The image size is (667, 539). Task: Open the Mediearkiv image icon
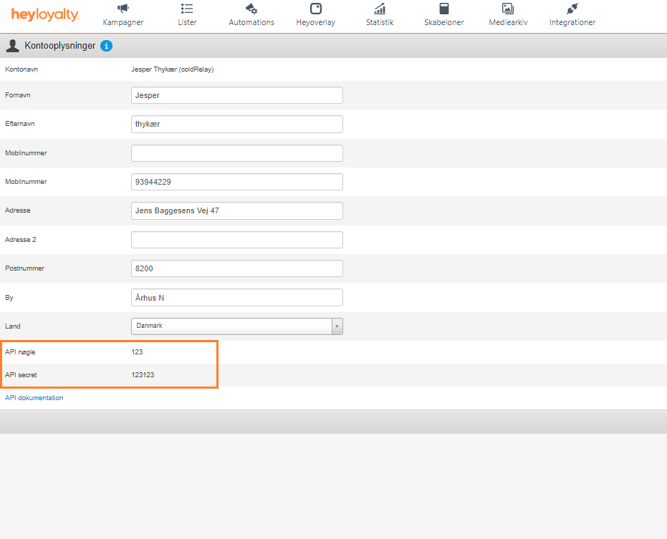[508, 9]
